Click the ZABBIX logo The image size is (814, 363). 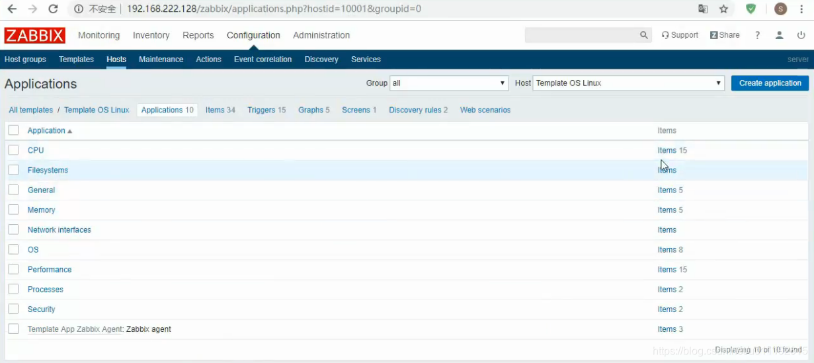point(34,36)
